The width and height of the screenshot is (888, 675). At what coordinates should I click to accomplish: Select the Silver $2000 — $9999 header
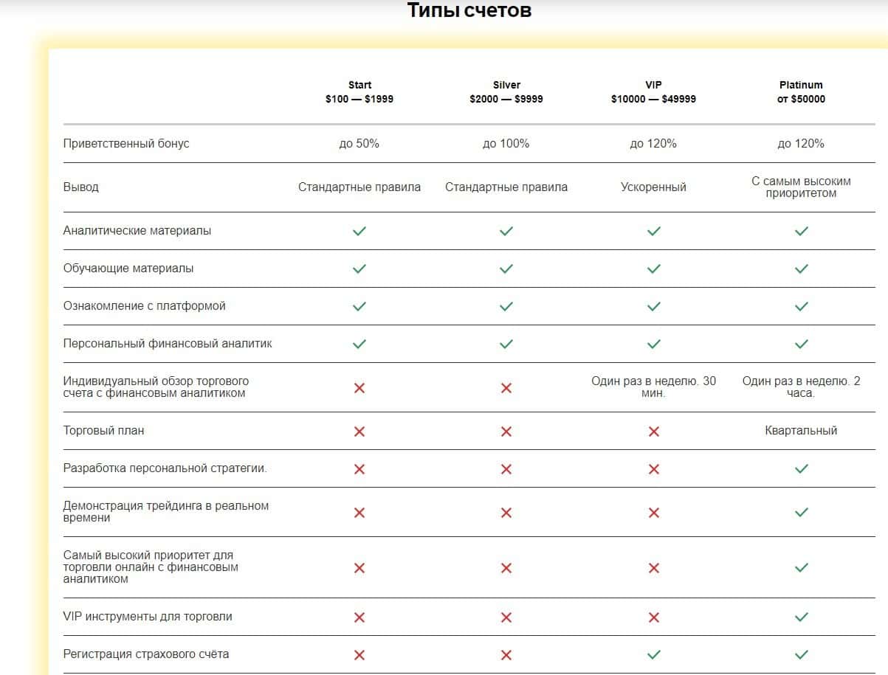506,92
